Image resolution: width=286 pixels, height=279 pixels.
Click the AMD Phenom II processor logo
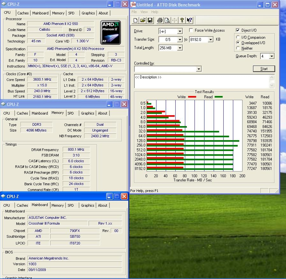click(x=110, y=33)
